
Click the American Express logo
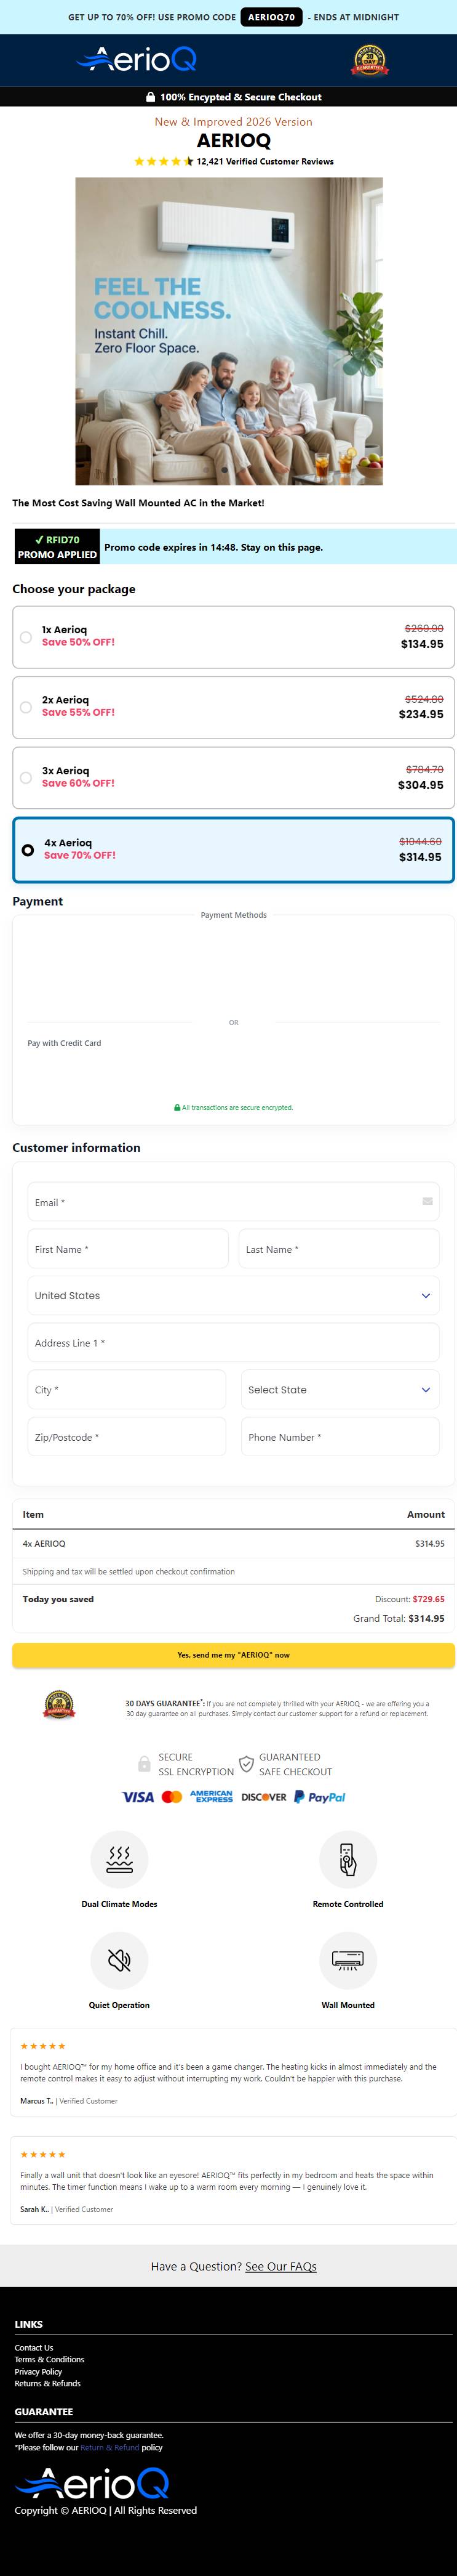(x=210, y=1797)
